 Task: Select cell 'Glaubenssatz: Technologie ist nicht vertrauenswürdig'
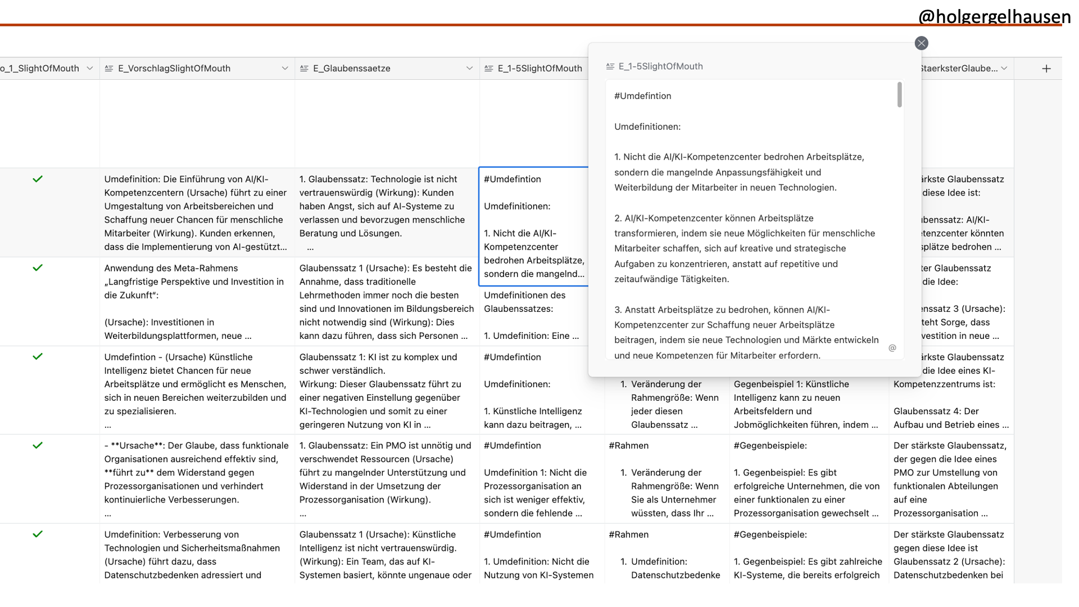coord(387,212)
